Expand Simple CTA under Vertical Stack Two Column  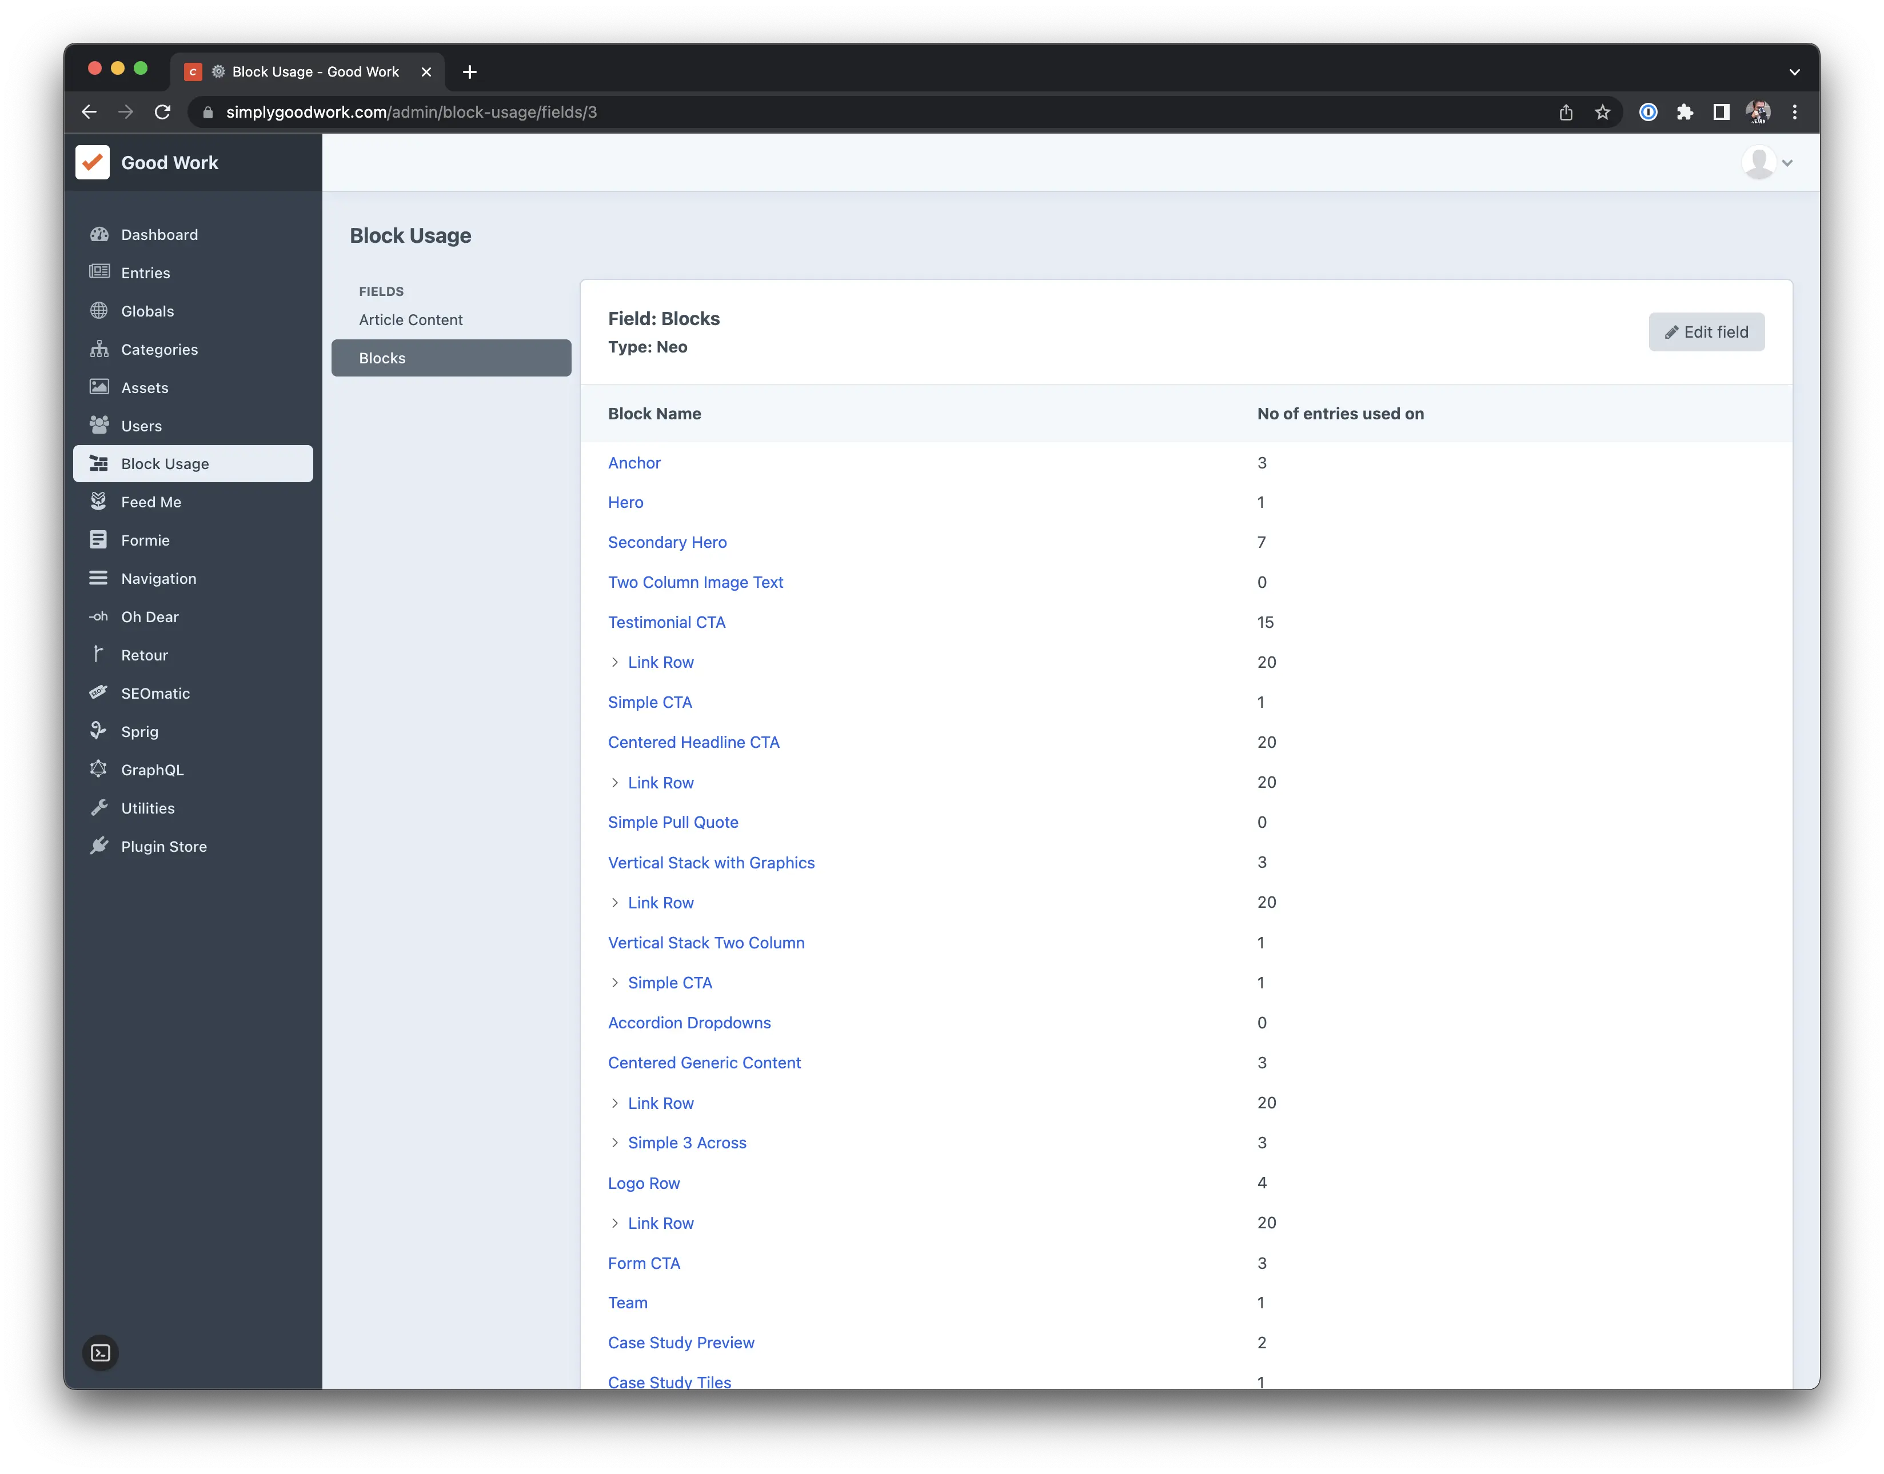615,983
